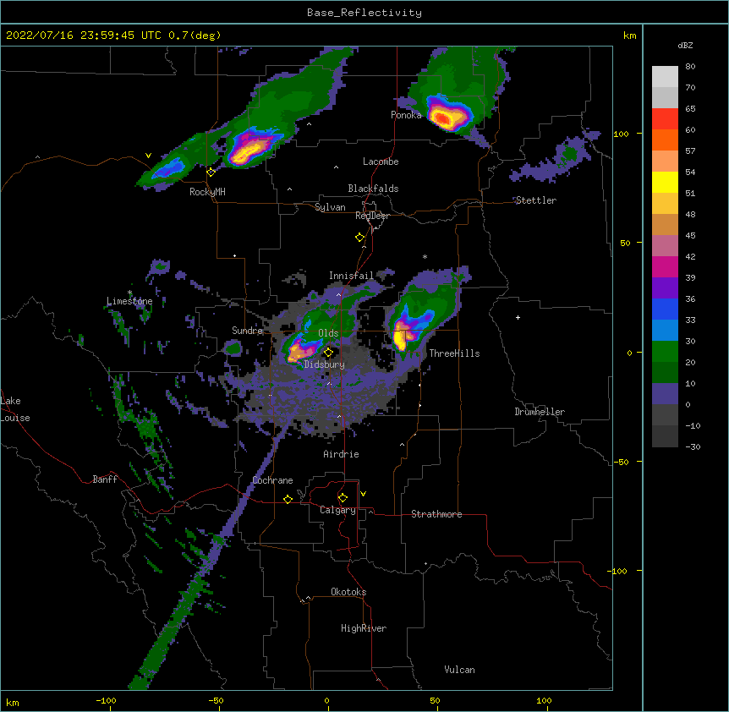Click the RockyMH label

tap(207, 191)
